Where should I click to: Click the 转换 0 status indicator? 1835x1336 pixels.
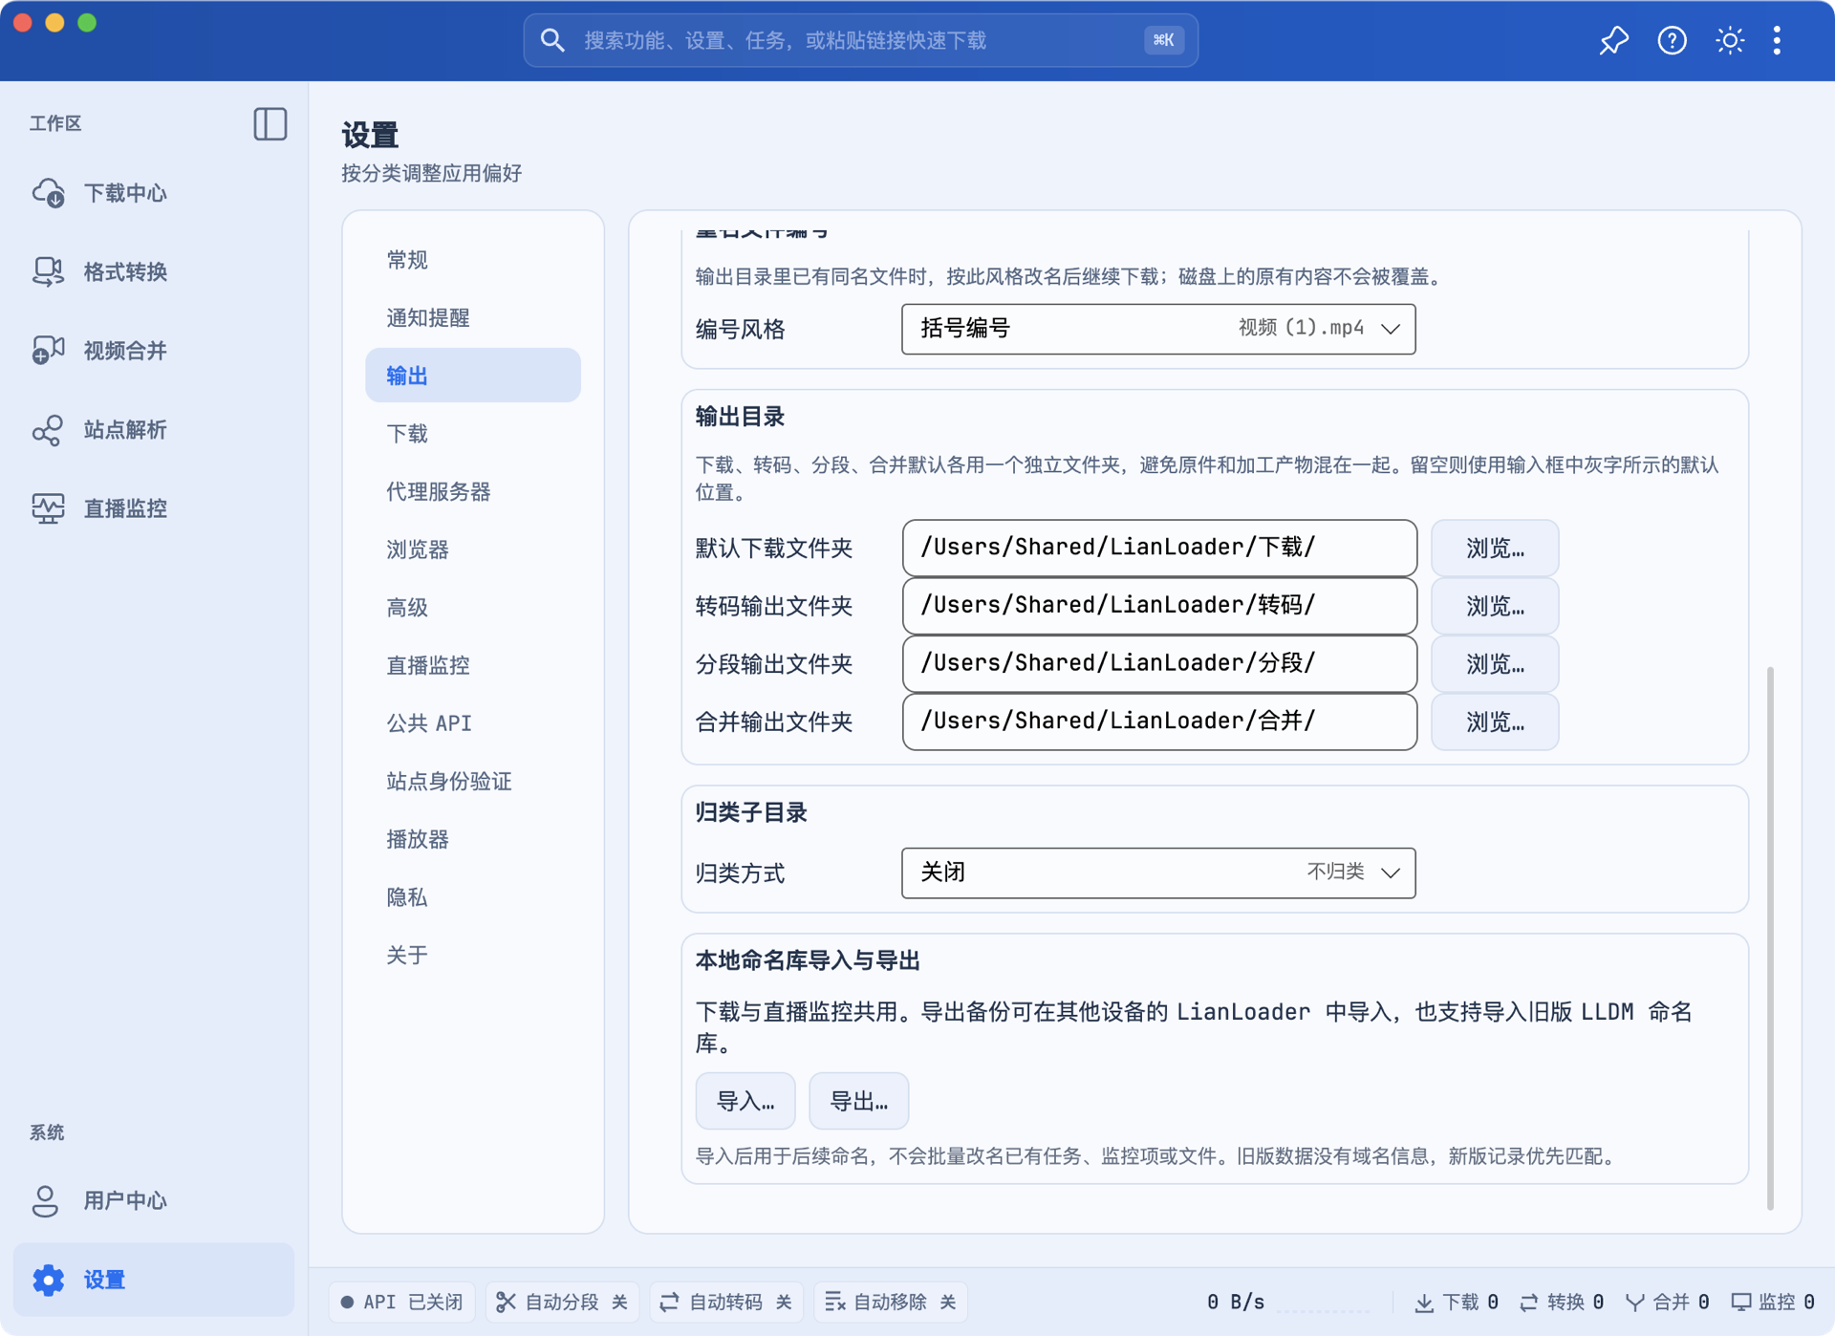pyautogui.click(x=1562, y=1303)
